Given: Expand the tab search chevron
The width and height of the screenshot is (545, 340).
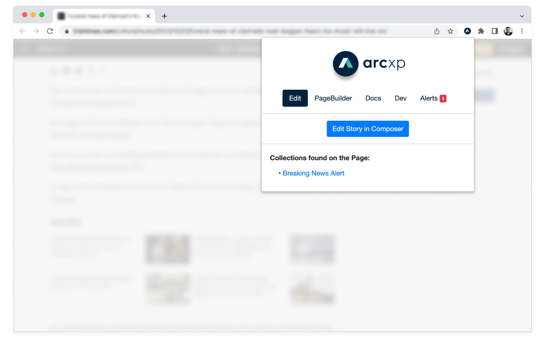Looking at the screenshot, I should pos(522,16).
